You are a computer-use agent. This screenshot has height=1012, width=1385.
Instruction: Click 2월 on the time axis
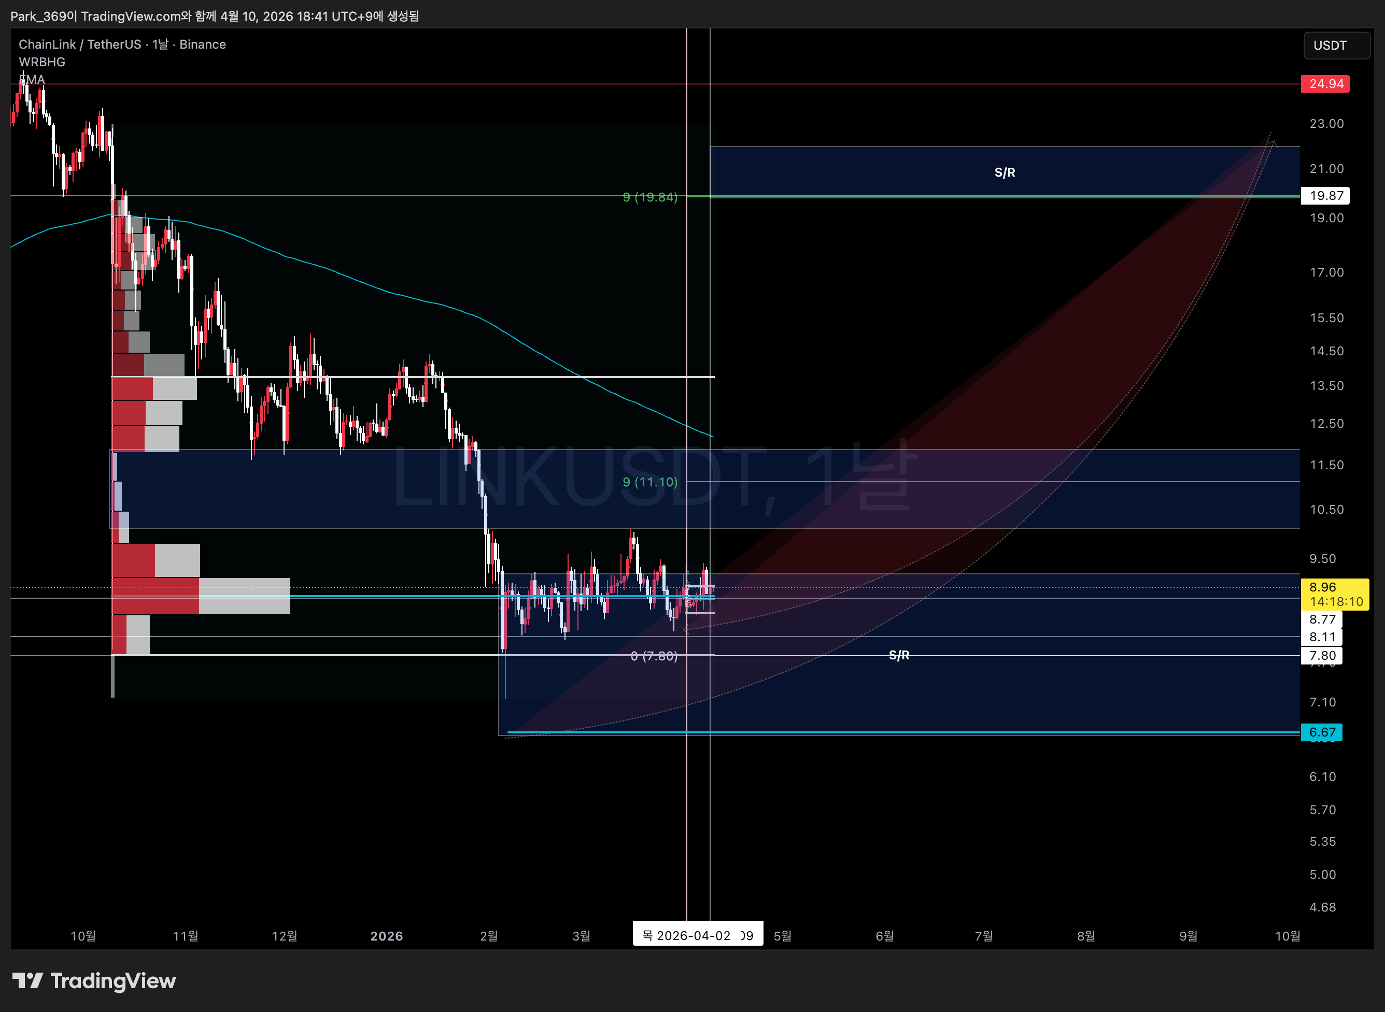489,936
